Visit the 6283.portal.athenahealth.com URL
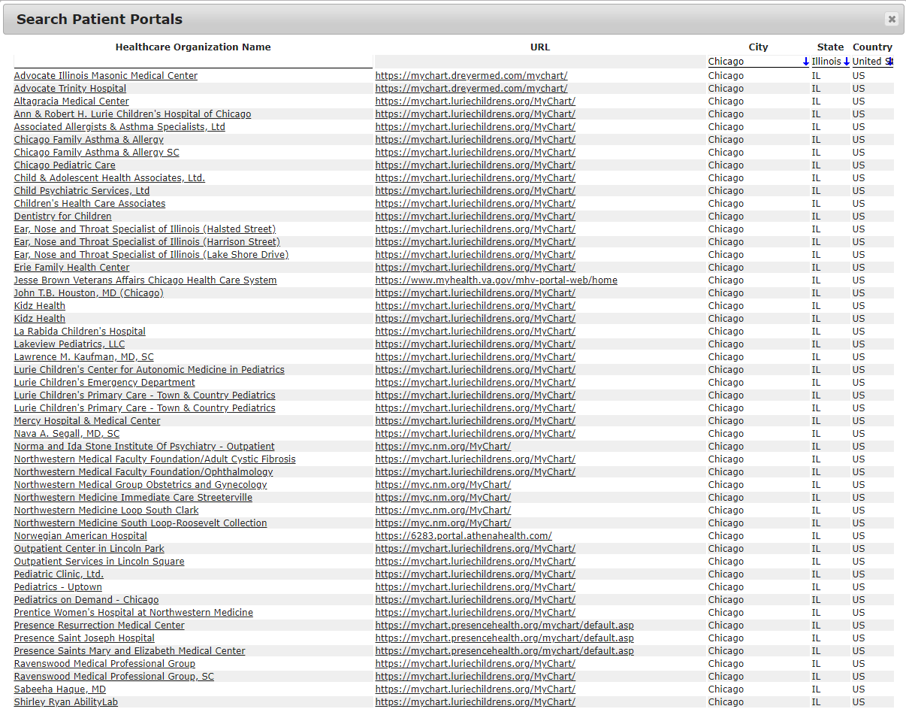Screen dimensions: 906x709 [464, 536]
